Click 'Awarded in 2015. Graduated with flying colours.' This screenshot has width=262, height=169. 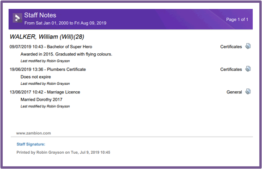point(67,54)
